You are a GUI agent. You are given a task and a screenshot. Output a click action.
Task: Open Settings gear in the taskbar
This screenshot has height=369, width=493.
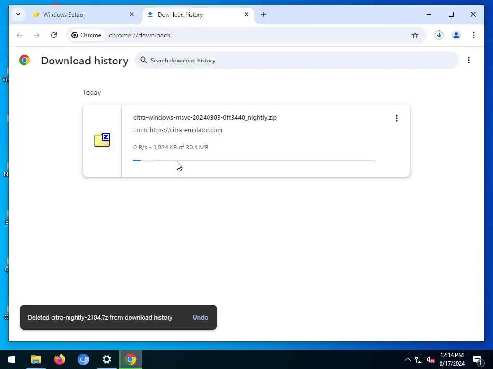click(107, 359)
